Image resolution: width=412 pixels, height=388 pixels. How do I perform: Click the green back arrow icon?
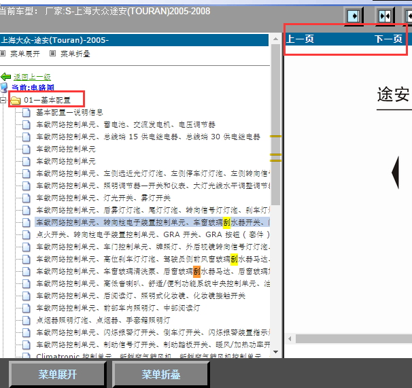(6, 77)
